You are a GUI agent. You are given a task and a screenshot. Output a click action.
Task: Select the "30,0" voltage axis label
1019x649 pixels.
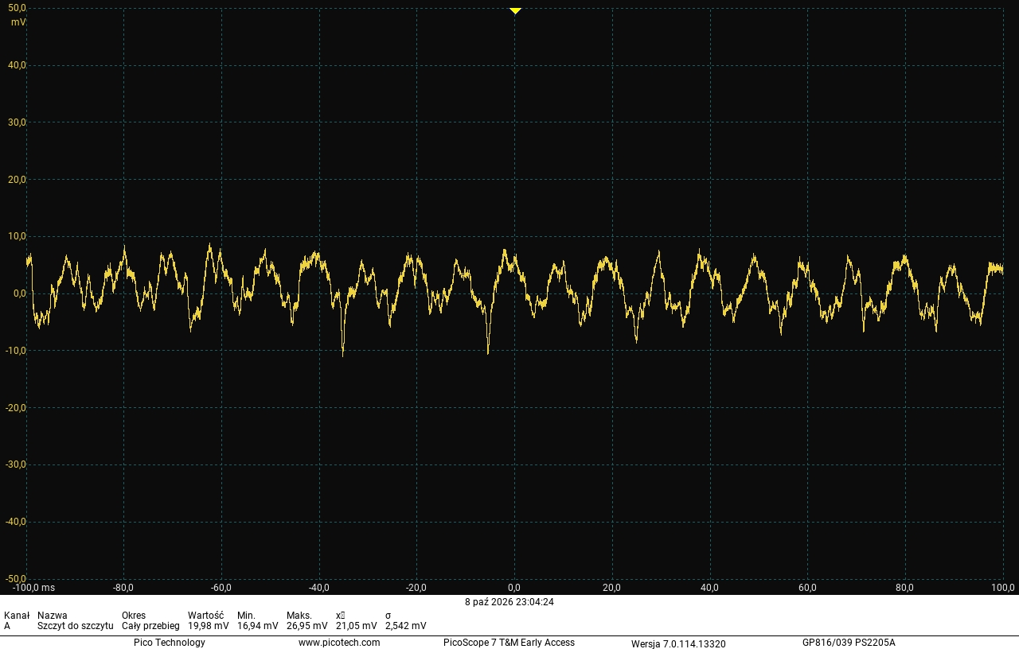coord(18,122)
